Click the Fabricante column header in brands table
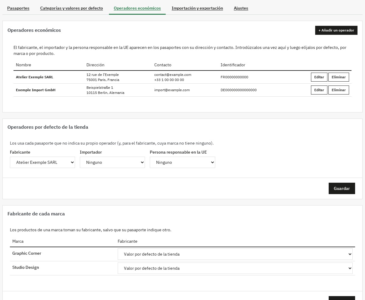This screenshot has width=365, height=300. (x=128, y=241)
